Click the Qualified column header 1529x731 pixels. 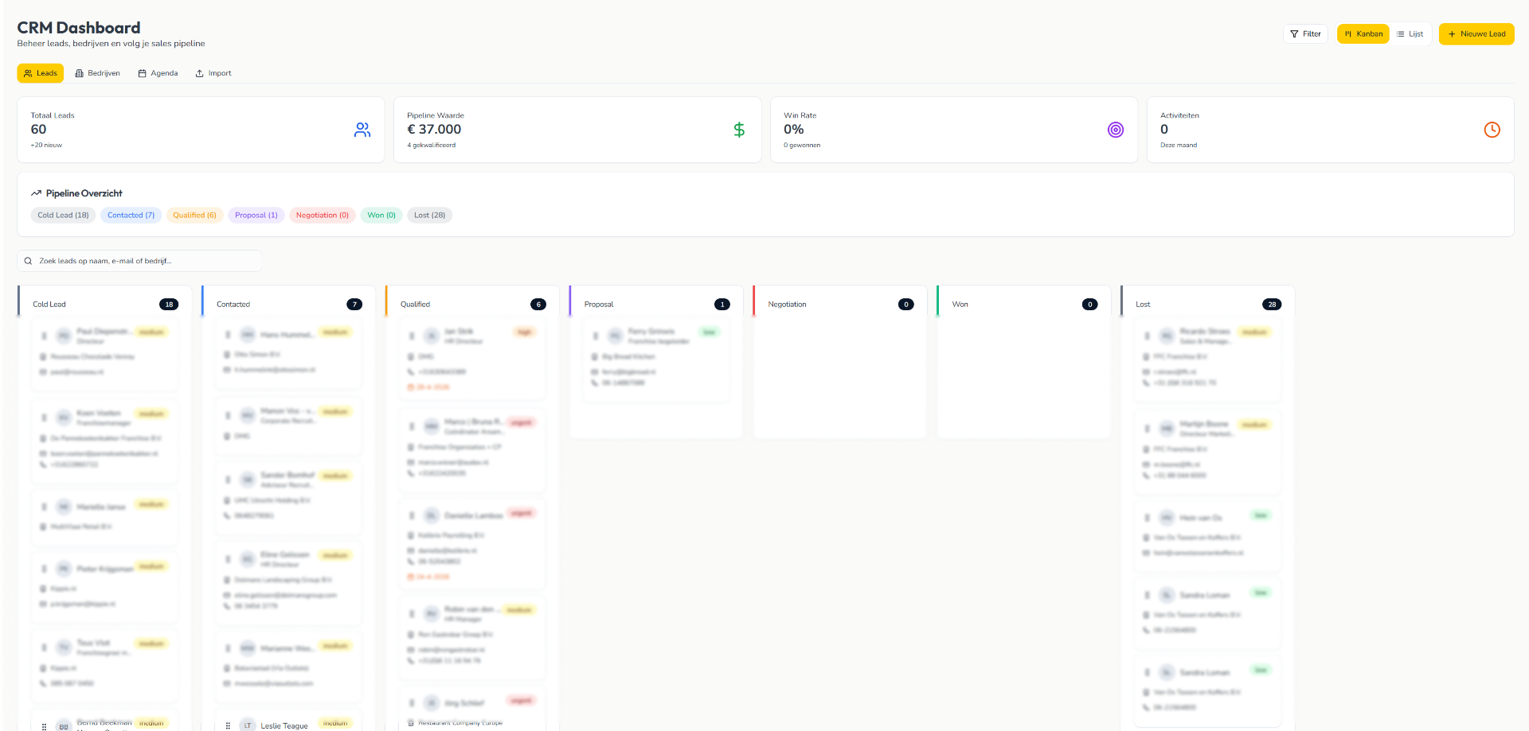click(x=415, y=305)
